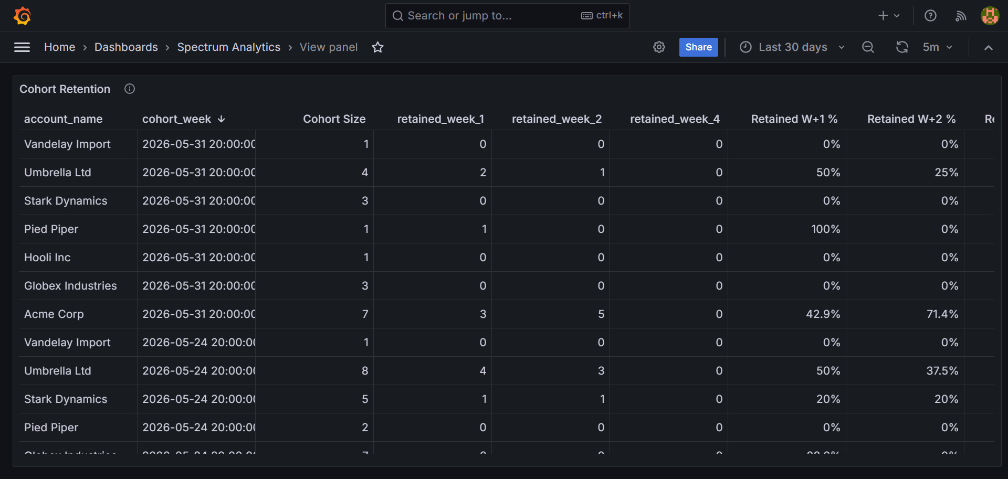The image size is (1008, 479).
Task: Click the Share button
Action: click(698, 47)
